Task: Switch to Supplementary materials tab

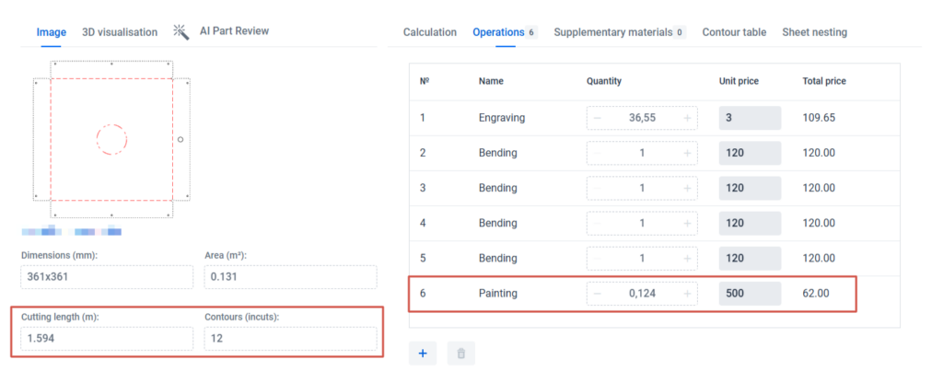Action: tap(611, 32)
